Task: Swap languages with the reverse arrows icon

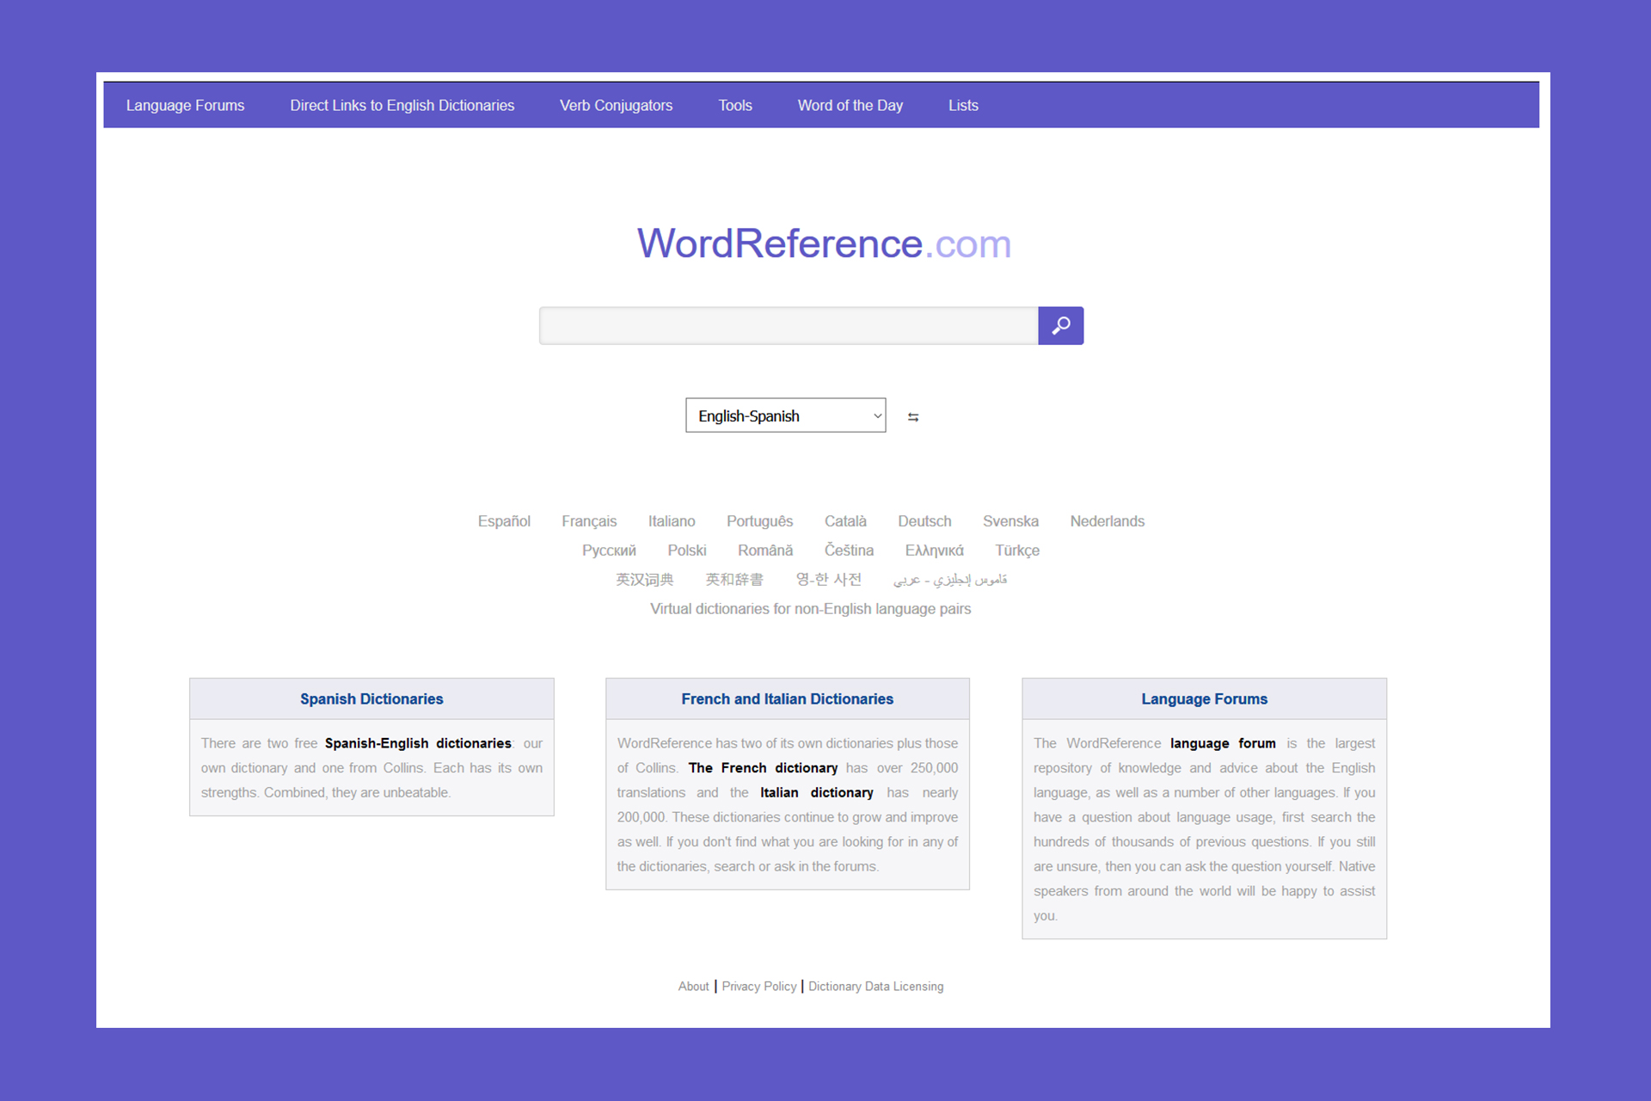Action: point(913,417)
